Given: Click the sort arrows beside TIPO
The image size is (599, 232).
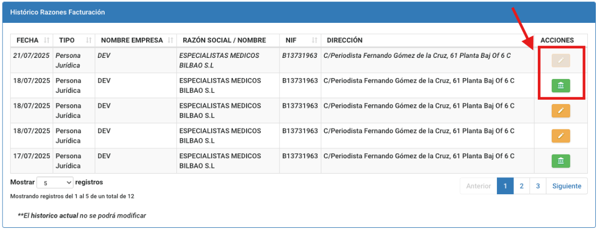Looking at the screenshot, I should [x=89, y=40].
